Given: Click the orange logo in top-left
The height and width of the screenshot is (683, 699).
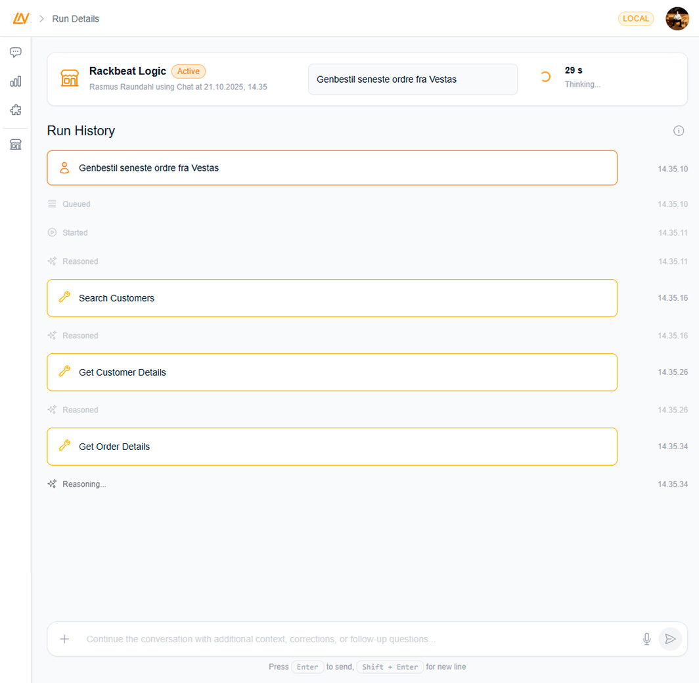Looking at the screenshot, I should 21,18.
